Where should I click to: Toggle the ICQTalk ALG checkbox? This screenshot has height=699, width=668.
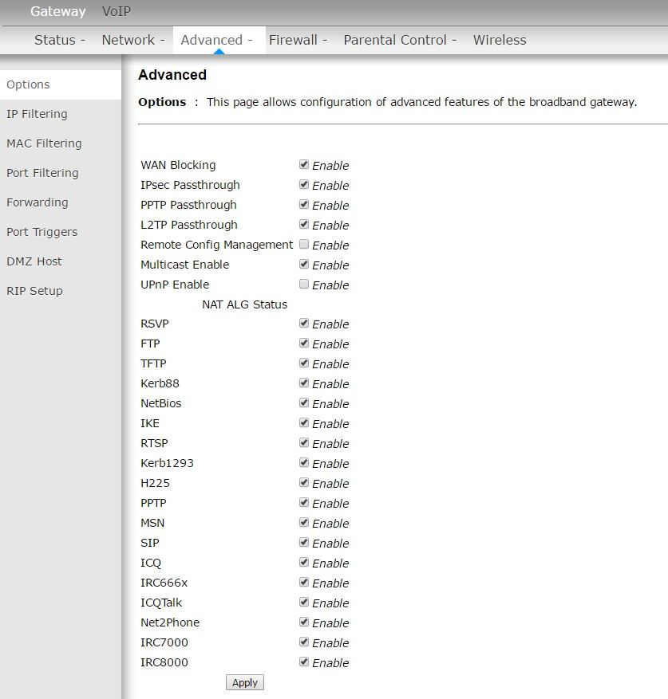304,603
